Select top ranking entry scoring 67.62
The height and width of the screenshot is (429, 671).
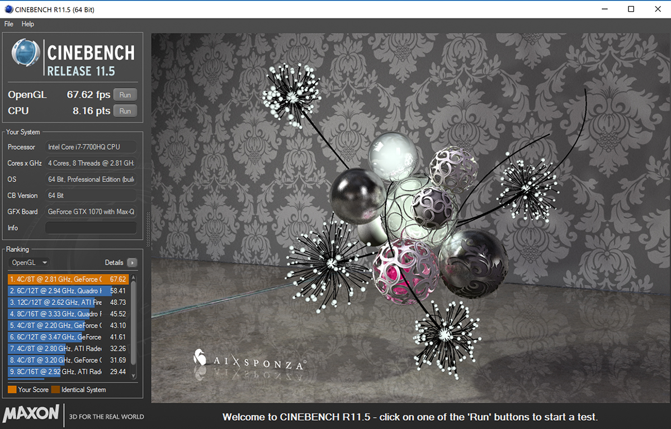coord(68,279)
